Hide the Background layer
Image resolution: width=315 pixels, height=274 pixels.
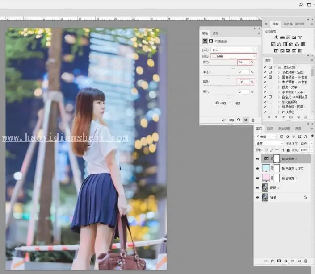(x=258, y=197)
